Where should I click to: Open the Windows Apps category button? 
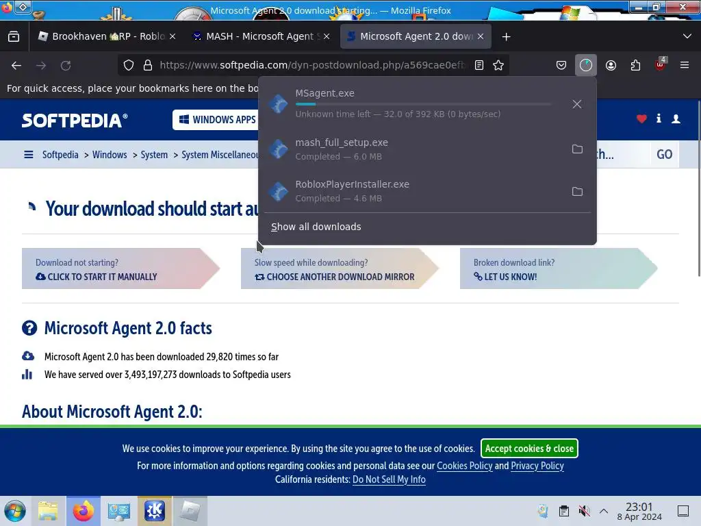click(x=217, y=120)
